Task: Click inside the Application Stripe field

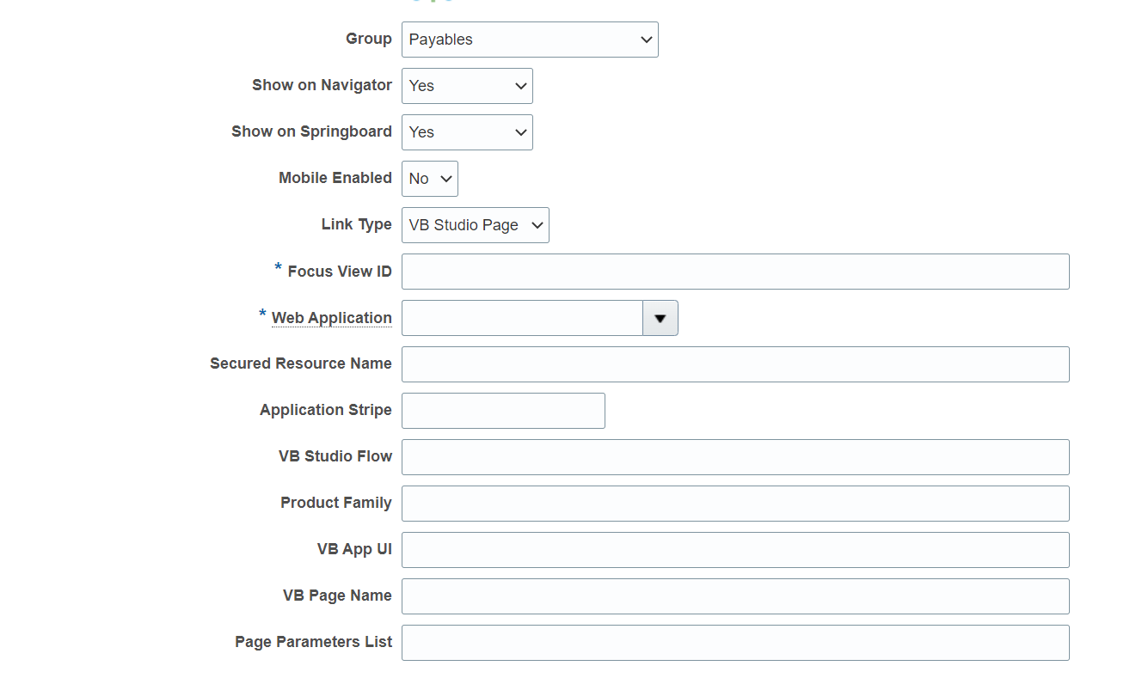Action: coord(503,411)
